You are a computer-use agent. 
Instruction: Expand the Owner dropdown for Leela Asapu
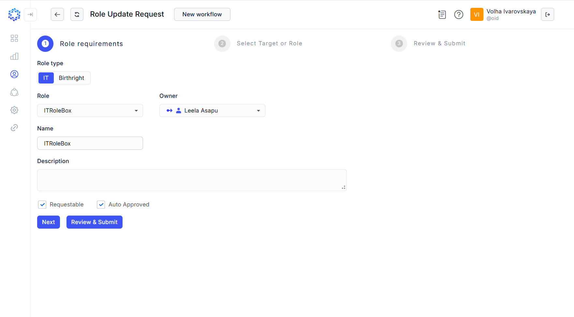tap(258, 111)
